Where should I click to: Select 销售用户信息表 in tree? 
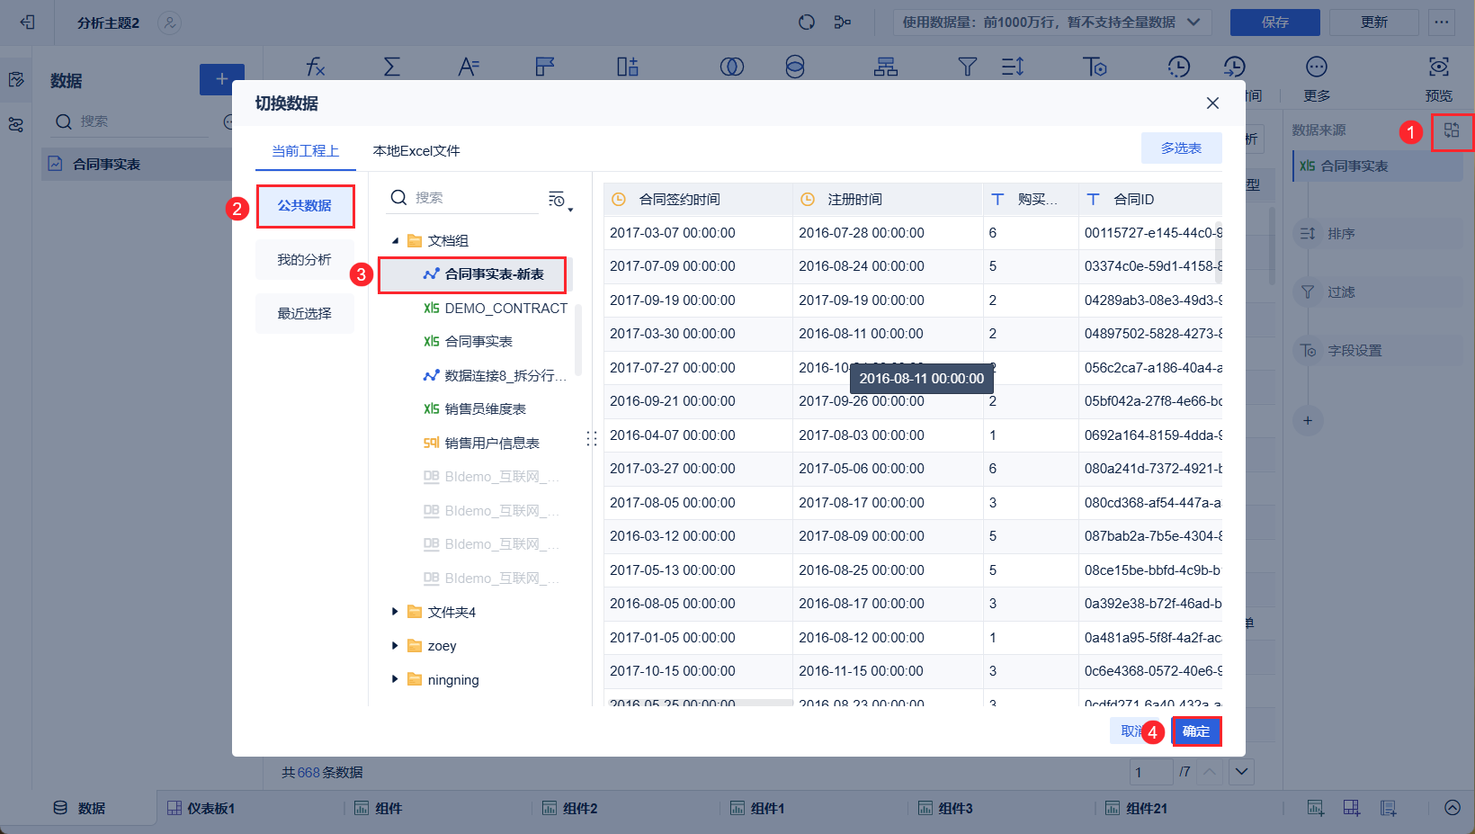point(483,444)
